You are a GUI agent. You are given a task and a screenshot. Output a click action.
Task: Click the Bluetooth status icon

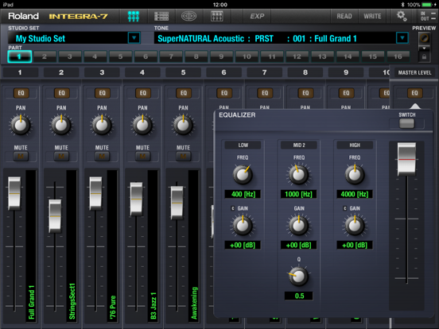402,5
